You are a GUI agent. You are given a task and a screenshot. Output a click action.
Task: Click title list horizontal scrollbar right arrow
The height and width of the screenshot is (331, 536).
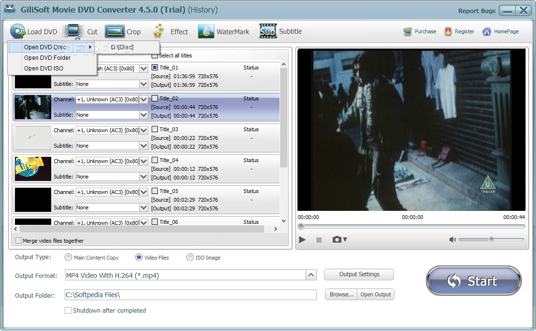click(276, 229)
